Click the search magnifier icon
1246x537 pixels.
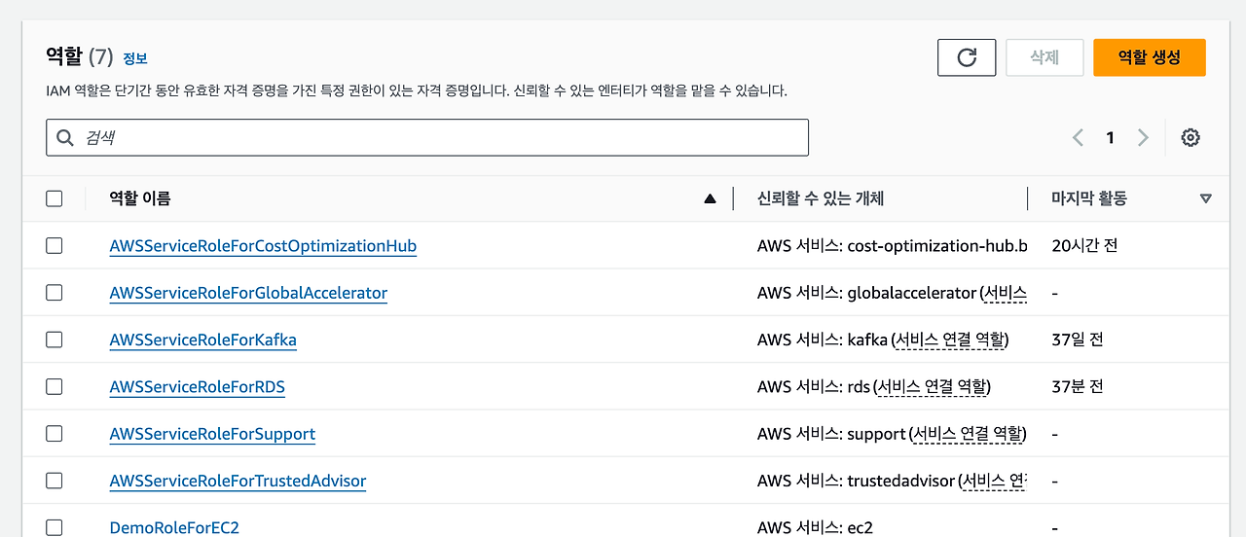[x=65, y=138]
